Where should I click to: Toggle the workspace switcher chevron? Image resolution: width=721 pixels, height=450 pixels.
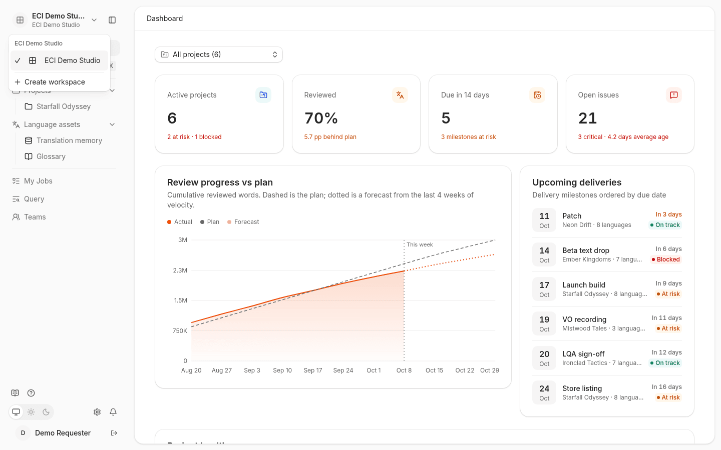94,20
